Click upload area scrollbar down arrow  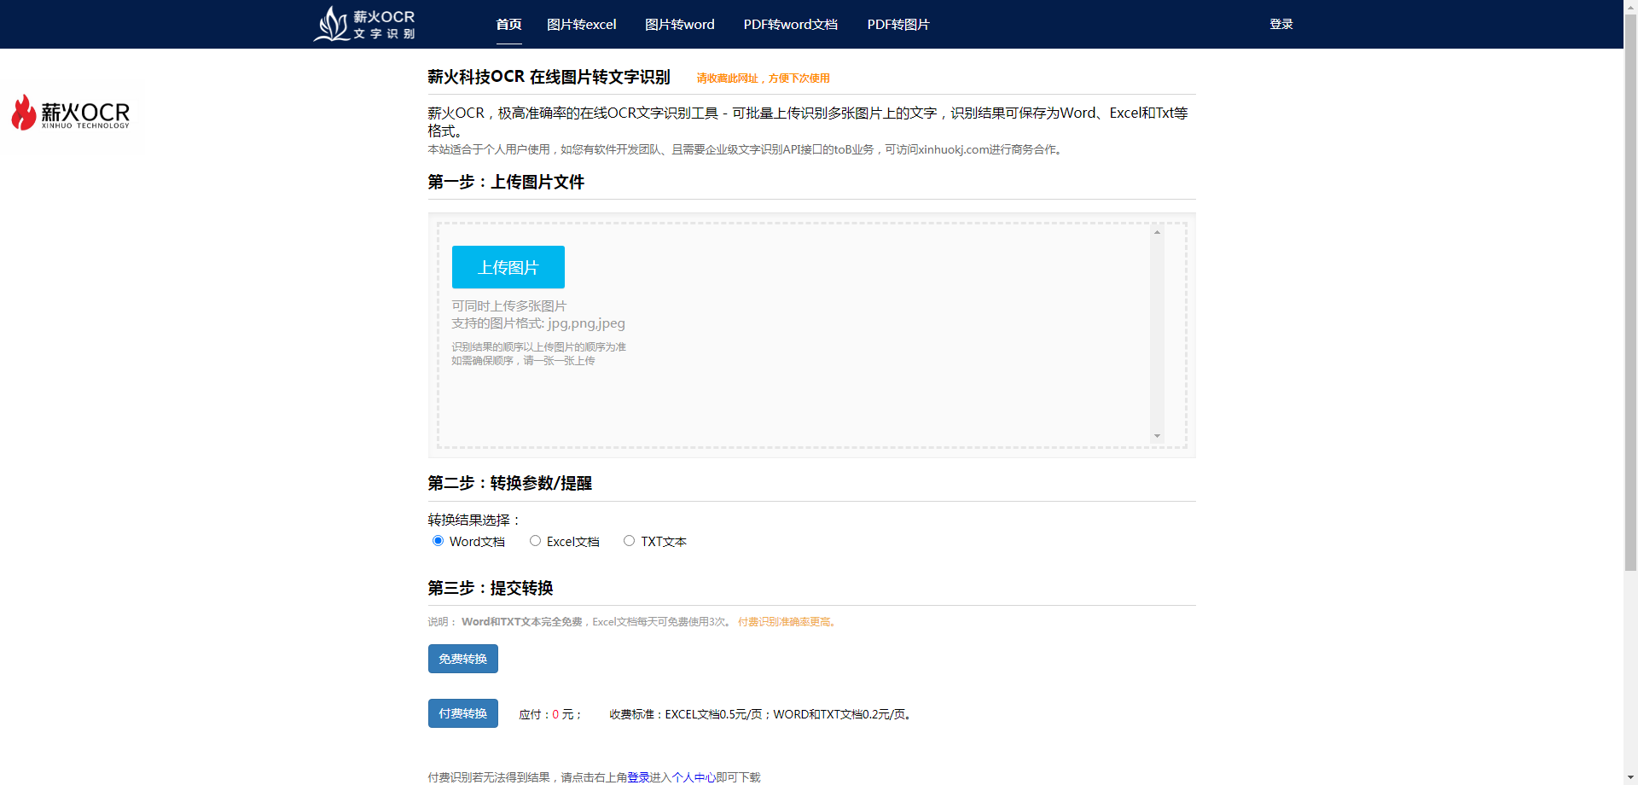(1157, 436)
